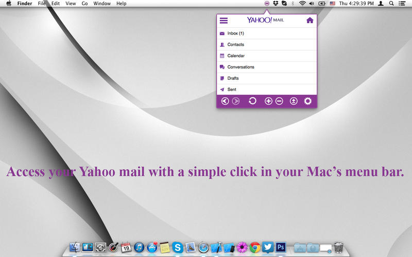
Task: Open the iOS Simulator dock icon
Action: [229, 247]
